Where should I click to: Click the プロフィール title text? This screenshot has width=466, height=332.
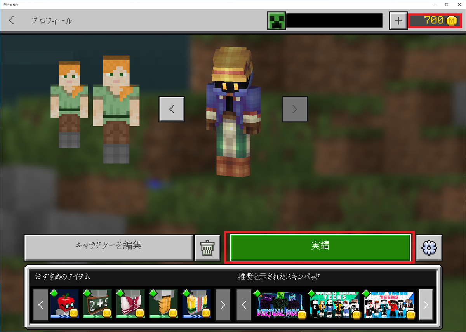pyautogui.click(x=52, y=21)
